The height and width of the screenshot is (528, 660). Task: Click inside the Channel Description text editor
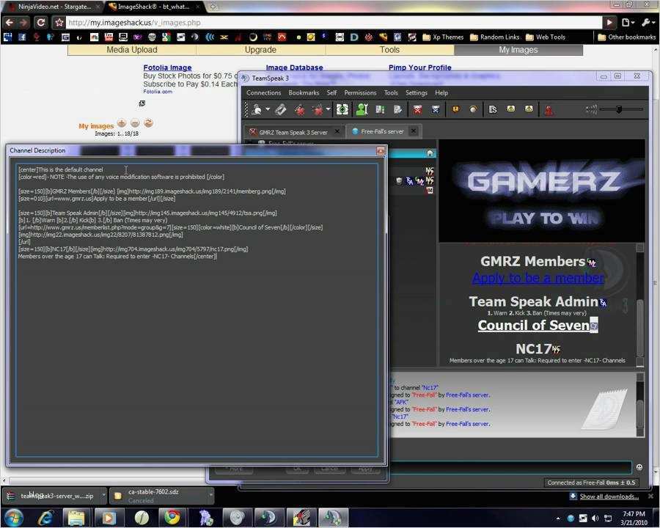(x=197, y=310)
